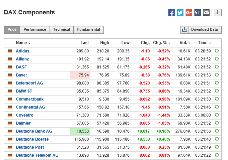Click the download arrow icon

(x=184, y=30)
